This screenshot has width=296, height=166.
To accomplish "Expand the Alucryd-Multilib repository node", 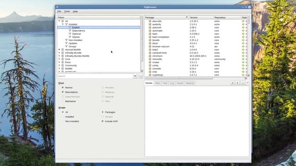I will click(x=59, y=49).
